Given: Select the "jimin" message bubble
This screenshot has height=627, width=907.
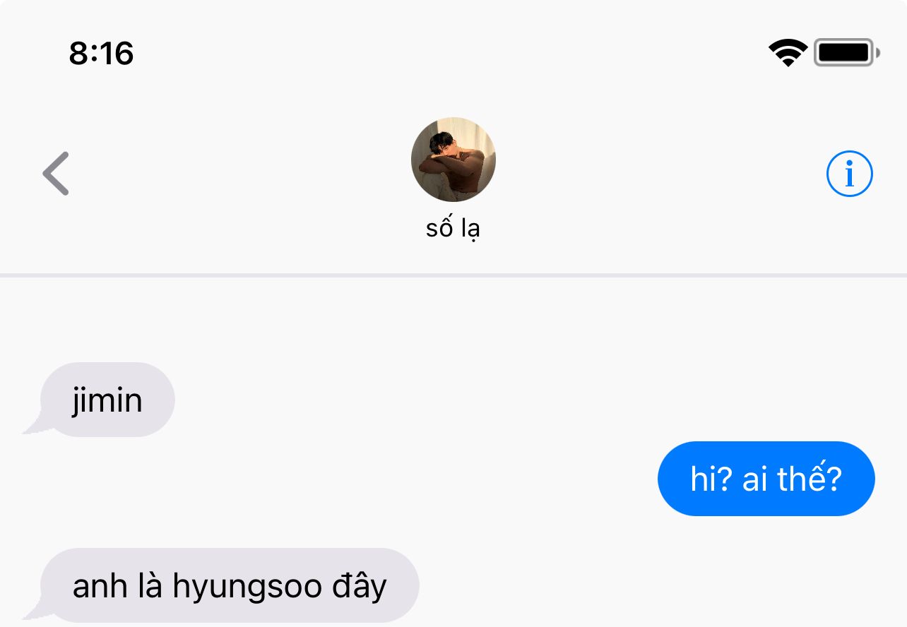Looking at the screenshot, I should 107,400.
